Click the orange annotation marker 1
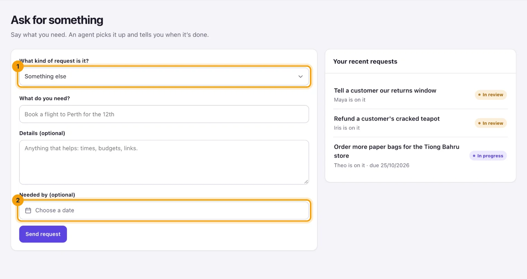The height and width of the screenshot is (279, 527). point(18,66)
